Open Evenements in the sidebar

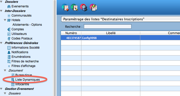click(x=20, y=6)
